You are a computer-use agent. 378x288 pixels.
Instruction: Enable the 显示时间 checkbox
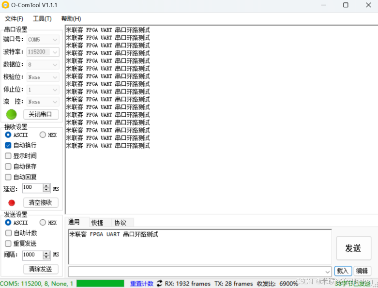(8, 156)
